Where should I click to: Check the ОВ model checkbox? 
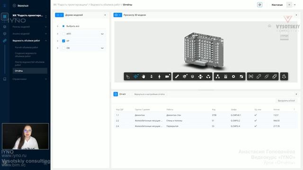coord(63,48)
